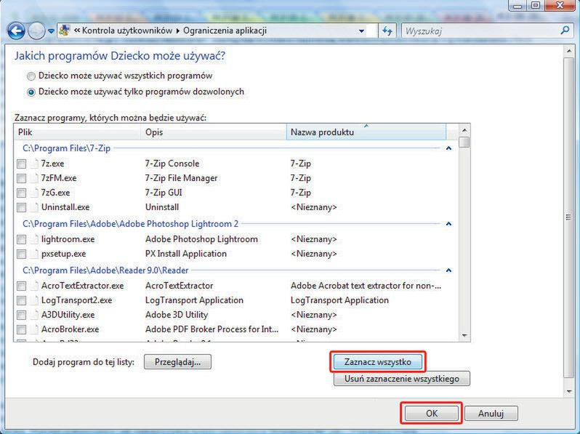The image size is (580, 434).
Task: Click the file icon next to pxsetup.exe
Action: [x=34, y=254]
